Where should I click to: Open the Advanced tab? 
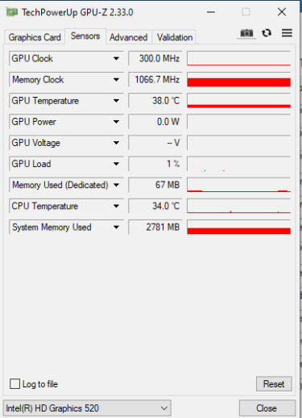[x=129, y=37]
